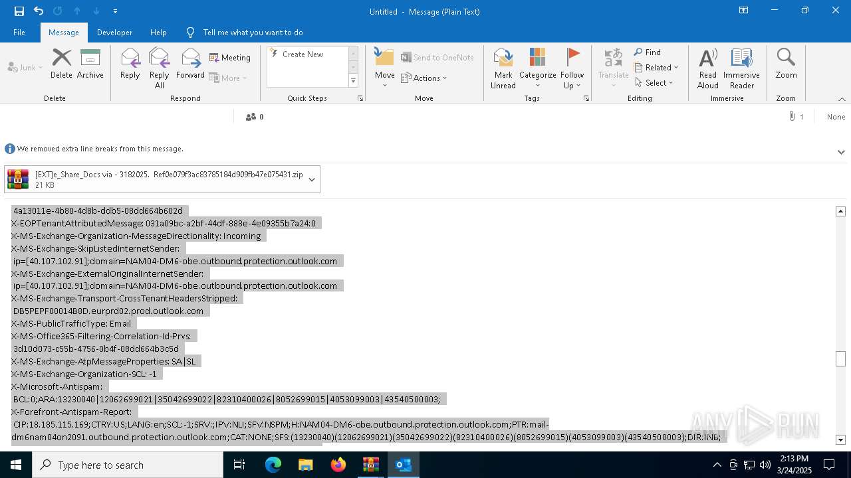Click the Undo arrow in the title bar
The height and width of the screenshot is (478, 851).
pyautogui.click(x=39, y=11)
